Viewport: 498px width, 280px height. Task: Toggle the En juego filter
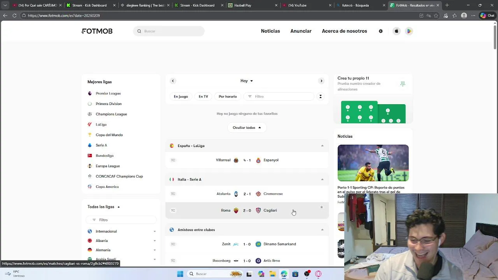[181, 96]
